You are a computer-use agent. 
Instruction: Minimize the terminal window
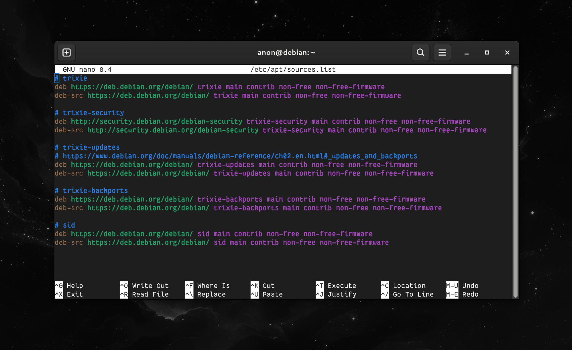point(466,53)
